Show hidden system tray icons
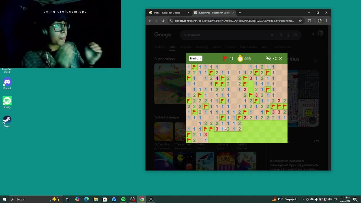Screen dimensions: 361x203 [303, 199]
